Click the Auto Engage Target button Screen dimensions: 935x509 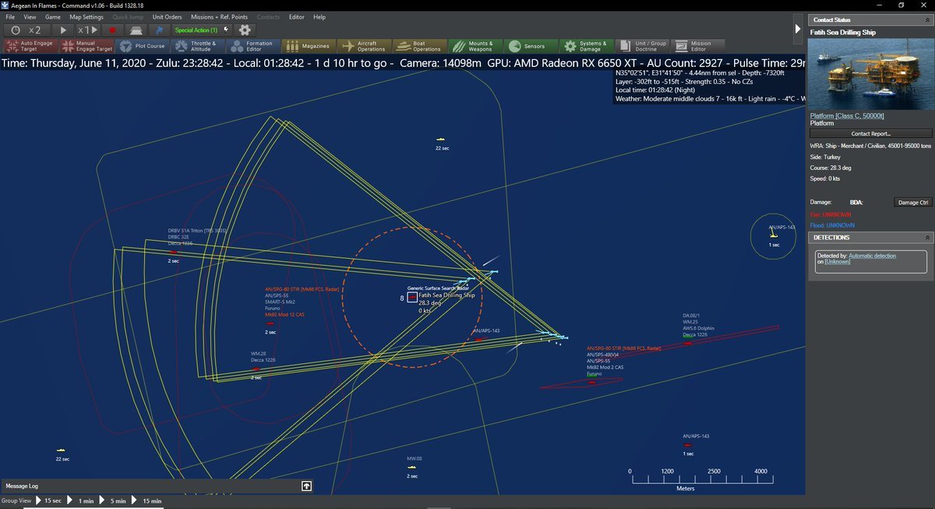30,46
